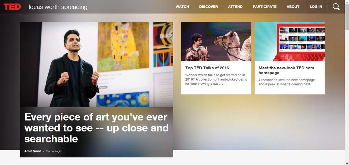
Task: Open the WATCH menu
Action: [x=182, y=7]
